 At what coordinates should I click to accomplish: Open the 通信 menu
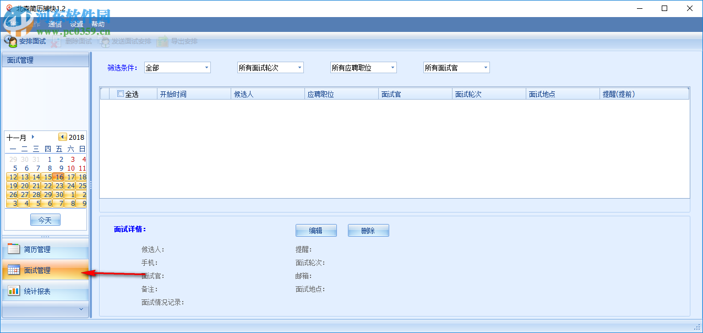coord(55,24)
